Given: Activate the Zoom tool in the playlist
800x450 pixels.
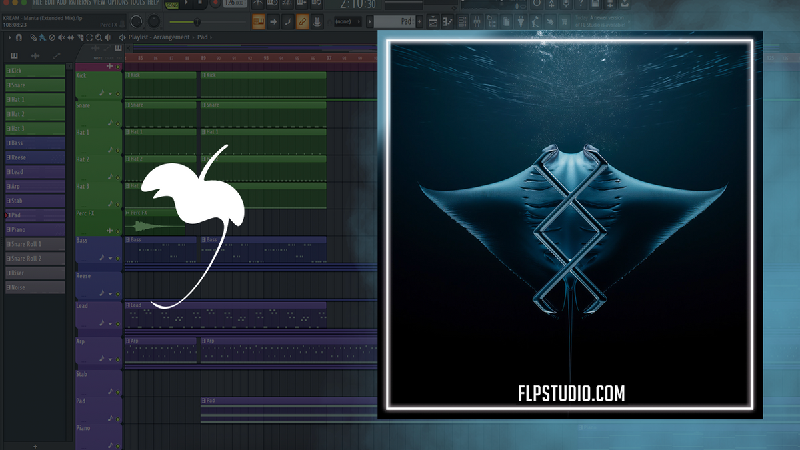Looking at the screenshot, I should point(98,37).
